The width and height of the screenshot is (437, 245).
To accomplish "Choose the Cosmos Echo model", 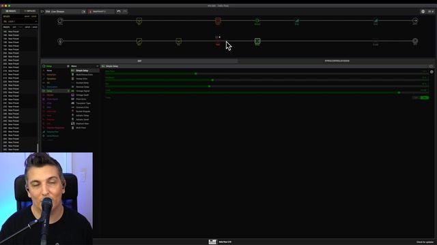I will click(83, 108).
